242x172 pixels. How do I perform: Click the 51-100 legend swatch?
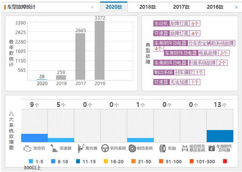pos(161,161)
